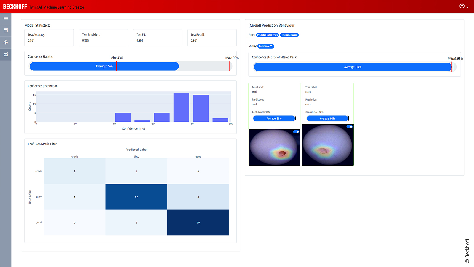474x267 pixels.
Task: Toggle heatmap overlay on 99% confidence image
Action: tap(296, 132)
